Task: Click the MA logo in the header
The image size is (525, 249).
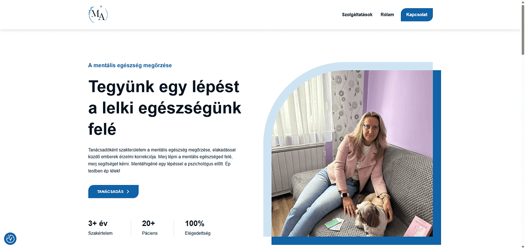Action: tap(98, 15)
